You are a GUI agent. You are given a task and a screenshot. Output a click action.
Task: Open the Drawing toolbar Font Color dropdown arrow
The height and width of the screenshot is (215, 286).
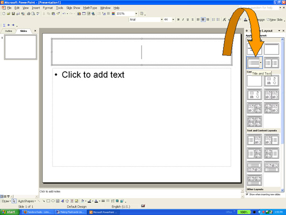pyautogui.click(x=100, y=201)
